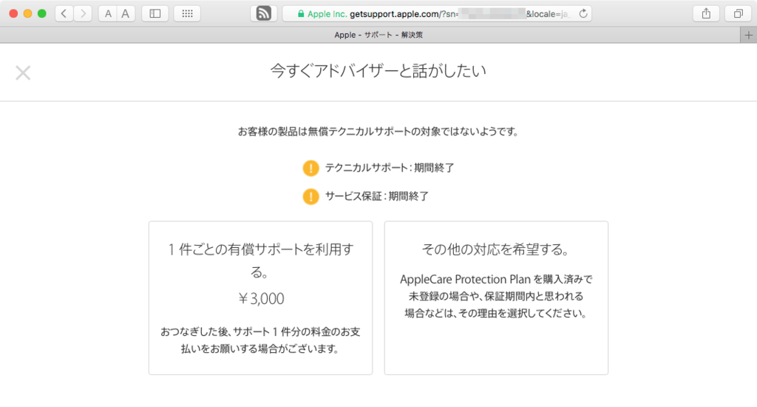Reload the page with the refresh icon
This screenshot has height=407, width=757.
[x=583, y=13]
